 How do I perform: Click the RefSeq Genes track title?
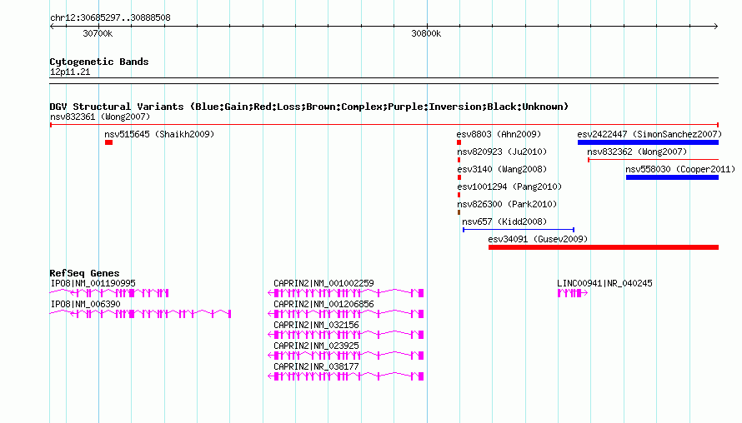[84, 273]
